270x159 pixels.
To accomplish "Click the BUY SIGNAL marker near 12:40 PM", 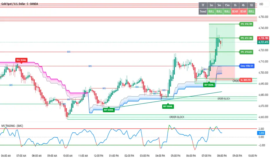I will [x=109, y=110].
